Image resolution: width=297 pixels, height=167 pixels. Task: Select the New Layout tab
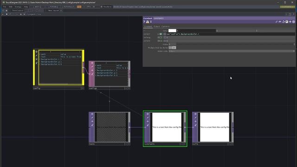pyautogui.click(x=53, y=10)
